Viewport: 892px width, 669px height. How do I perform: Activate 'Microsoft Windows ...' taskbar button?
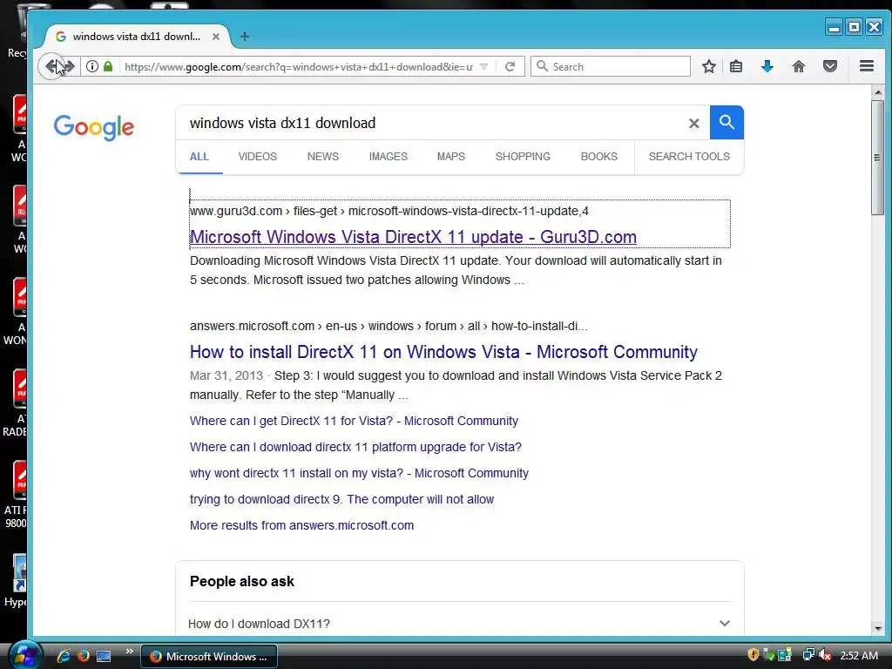point(209,656)
